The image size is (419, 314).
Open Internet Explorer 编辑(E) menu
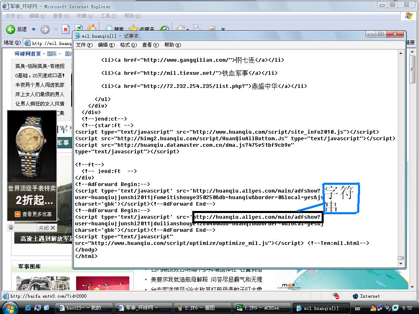[x=37, y=16]
